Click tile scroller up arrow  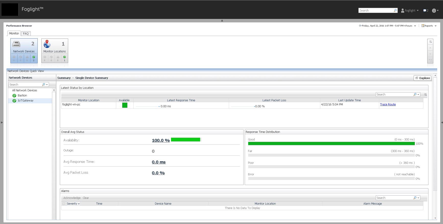430,48
